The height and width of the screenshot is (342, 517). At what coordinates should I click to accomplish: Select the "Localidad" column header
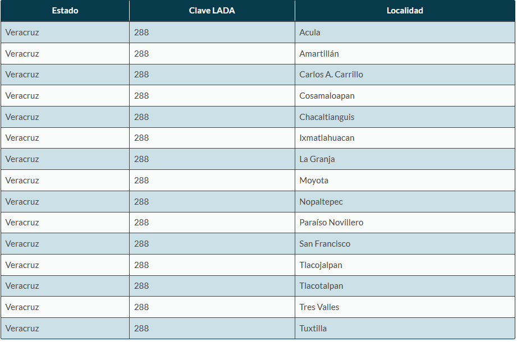point(405,11)
